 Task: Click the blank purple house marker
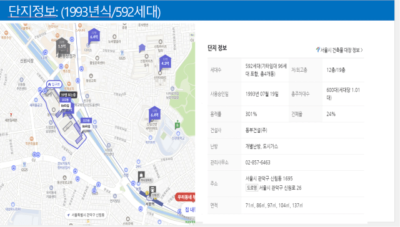coord(142,48)
